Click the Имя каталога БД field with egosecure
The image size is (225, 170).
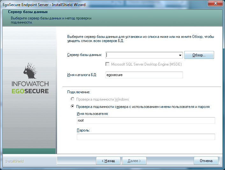pos(144,75)
